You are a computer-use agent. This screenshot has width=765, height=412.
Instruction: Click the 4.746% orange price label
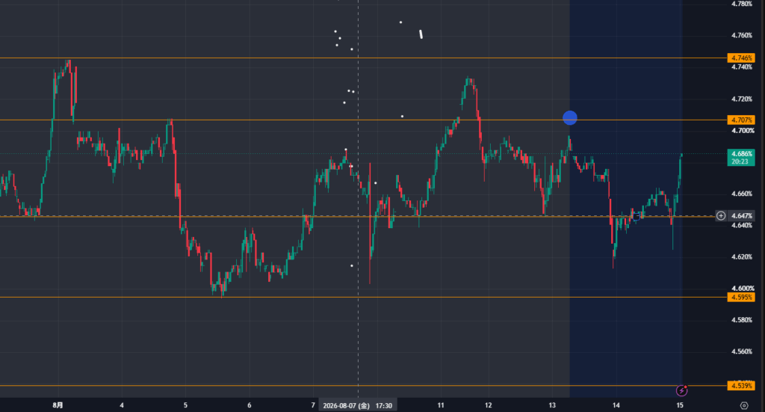coord(741,58)
